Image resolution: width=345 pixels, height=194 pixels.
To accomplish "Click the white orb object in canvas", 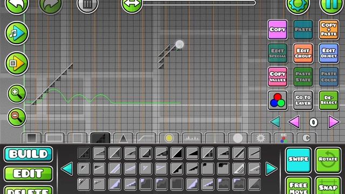I will (x=180, y=44).
